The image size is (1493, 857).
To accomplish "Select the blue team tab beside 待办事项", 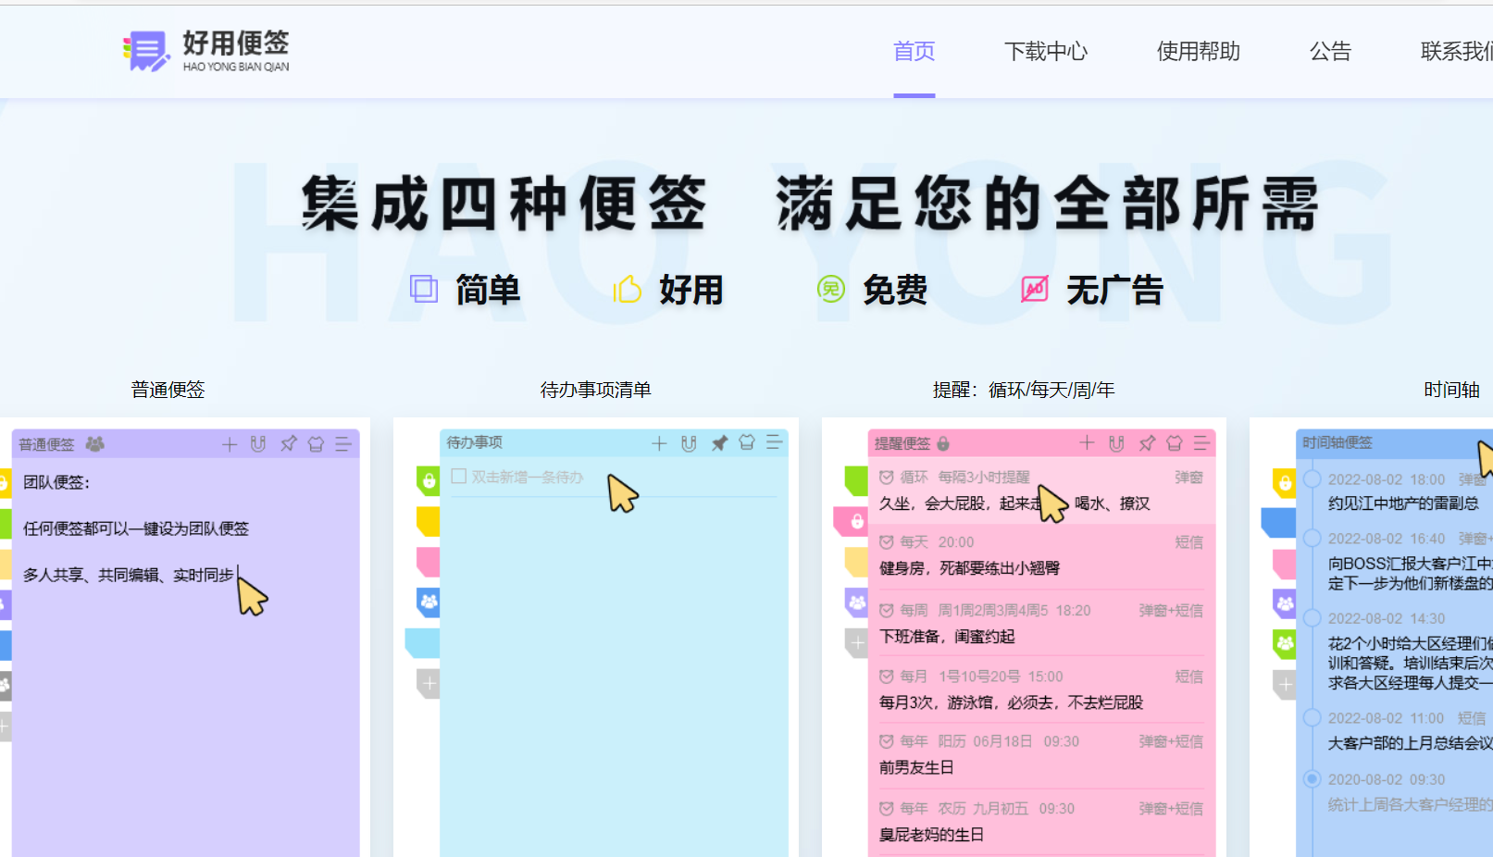I will click(x=429, y=602).
